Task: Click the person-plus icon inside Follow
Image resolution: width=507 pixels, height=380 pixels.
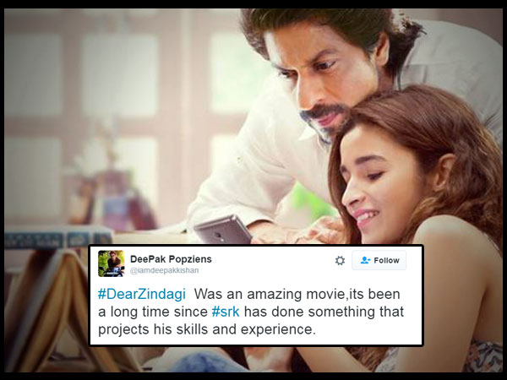Action: tap(365, 260)
